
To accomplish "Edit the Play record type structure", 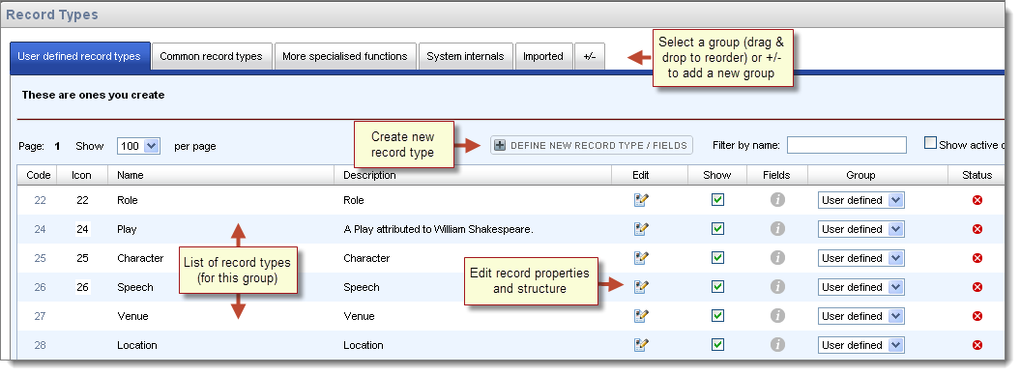I will tap(641, 229).
